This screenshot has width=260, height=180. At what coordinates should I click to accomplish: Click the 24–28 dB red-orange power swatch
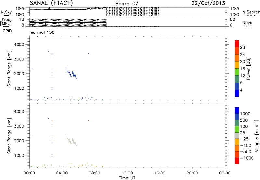click(237, 51)
